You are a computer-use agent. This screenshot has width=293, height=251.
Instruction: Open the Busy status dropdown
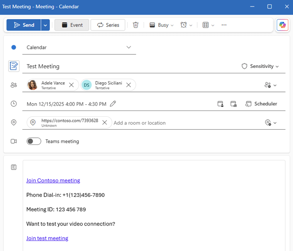click(162, 25)
